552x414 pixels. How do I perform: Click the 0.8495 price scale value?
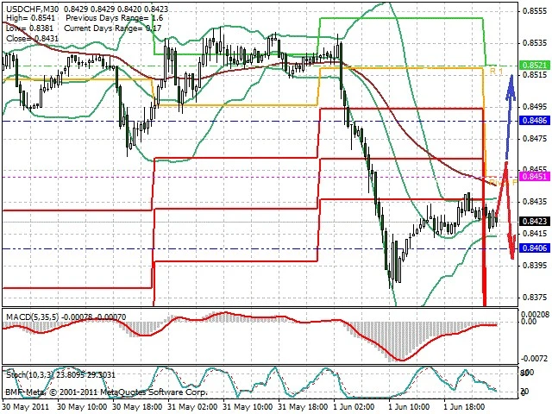click(x=535, y=107)
